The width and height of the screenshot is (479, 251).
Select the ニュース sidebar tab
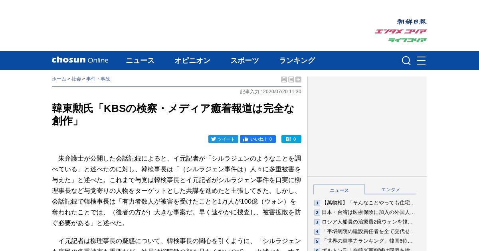point(339,190)
